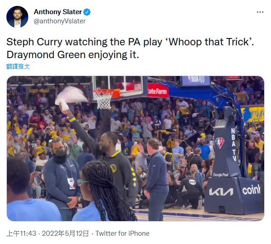This screenshot has height=244, width=271.
Task: Click the tweet timestamp 上午11:43
Action: click(21, 233)
